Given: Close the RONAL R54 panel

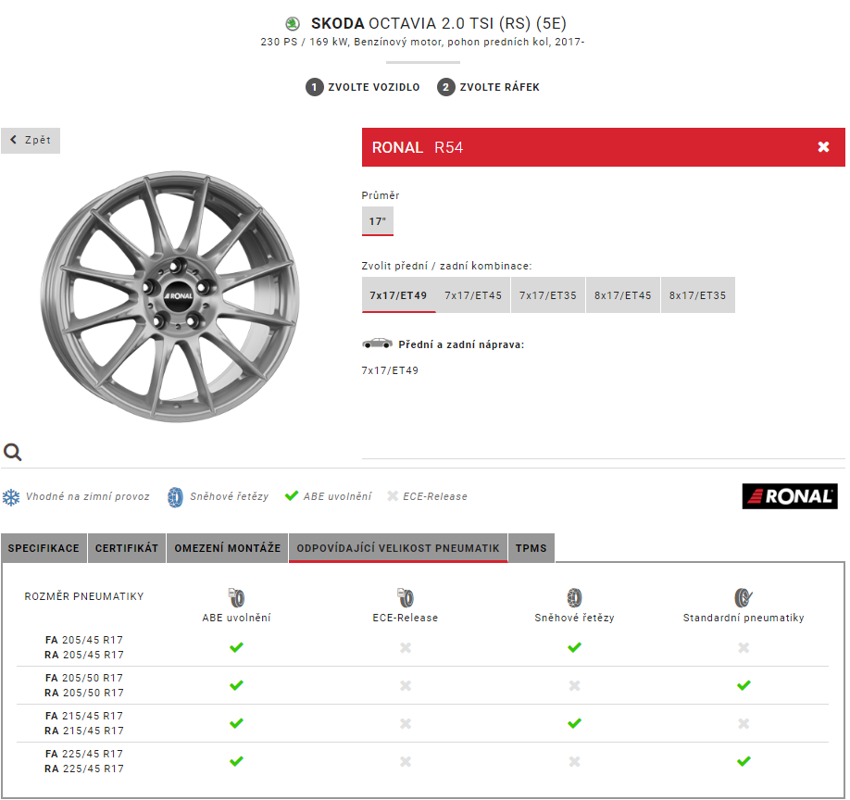Looking at the screenshot, I should click(x=823, y=147).
